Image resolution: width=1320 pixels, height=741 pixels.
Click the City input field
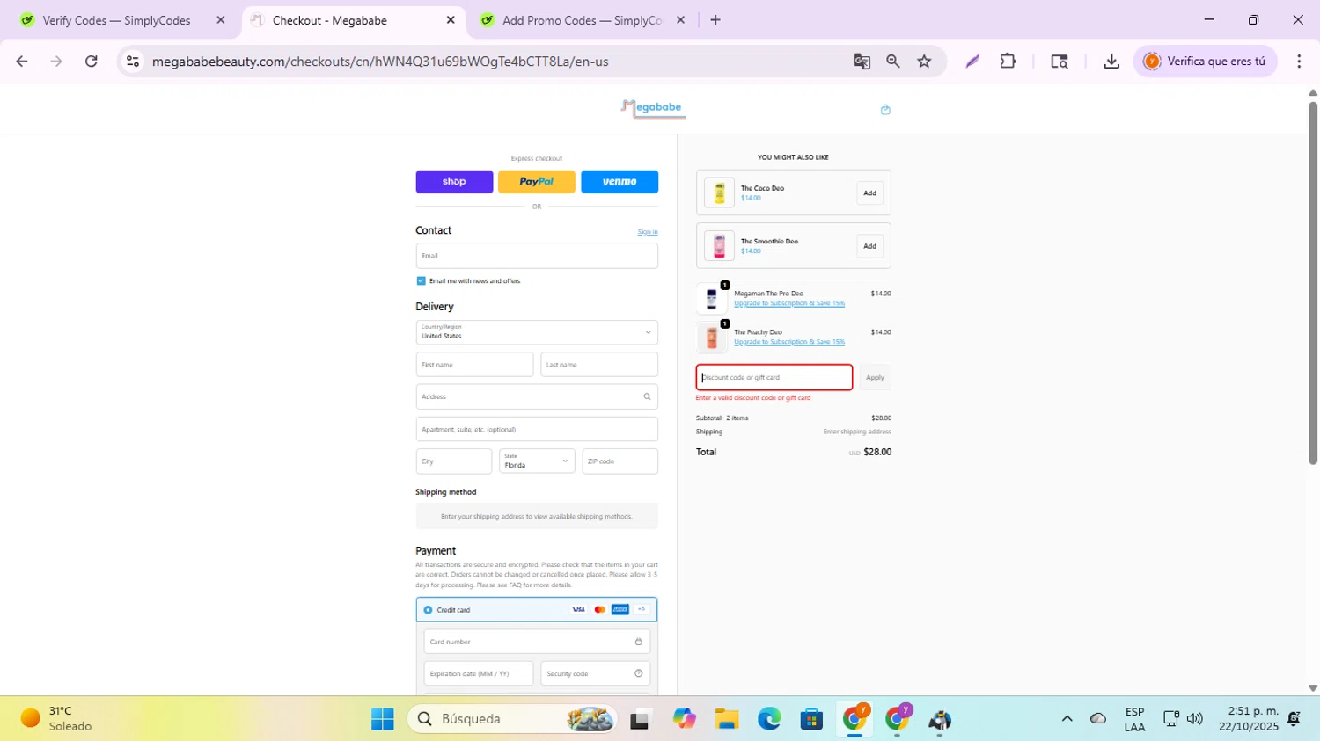(454, 461)
